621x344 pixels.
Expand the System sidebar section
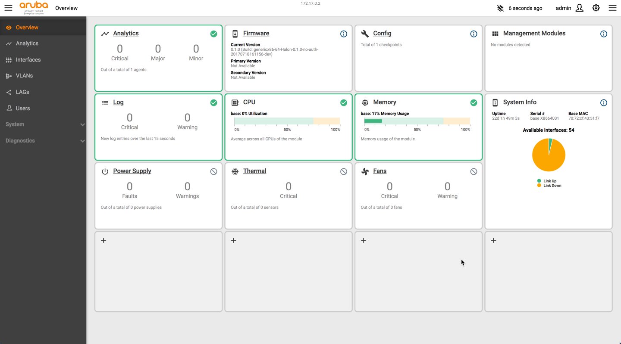82,124
